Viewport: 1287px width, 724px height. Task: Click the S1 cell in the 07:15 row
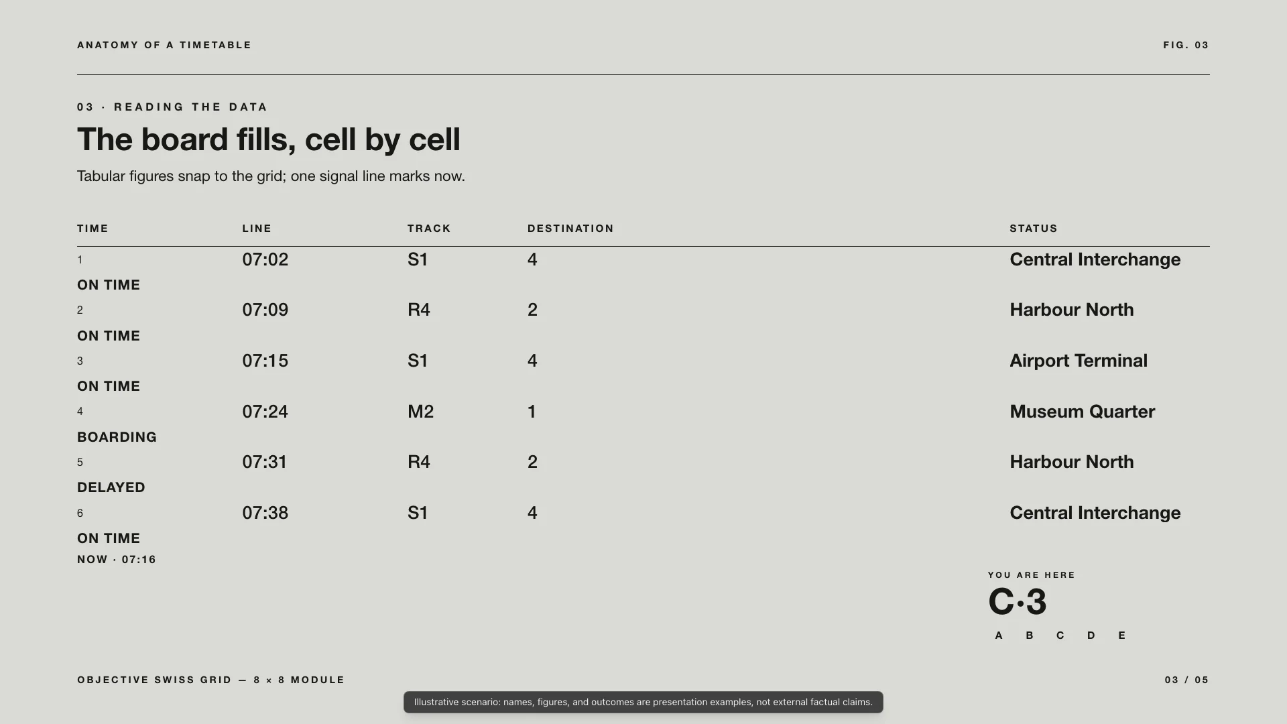coord(418,361)
